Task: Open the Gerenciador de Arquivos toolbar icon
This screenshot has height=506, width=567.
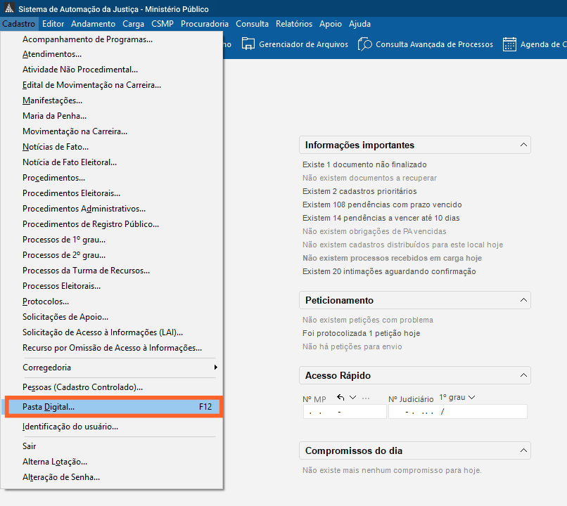Action: click(x=248, y=44)
